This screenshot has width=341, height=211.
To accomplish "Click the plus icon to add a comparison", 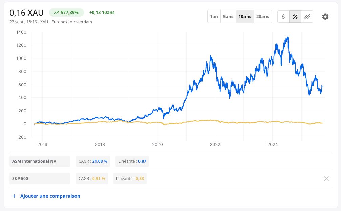I will [14, 196].
